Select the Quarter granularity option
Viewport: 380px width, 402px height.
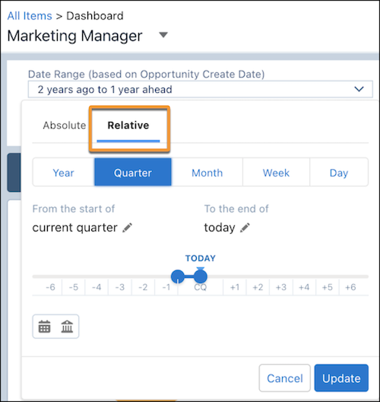[133, 172]
